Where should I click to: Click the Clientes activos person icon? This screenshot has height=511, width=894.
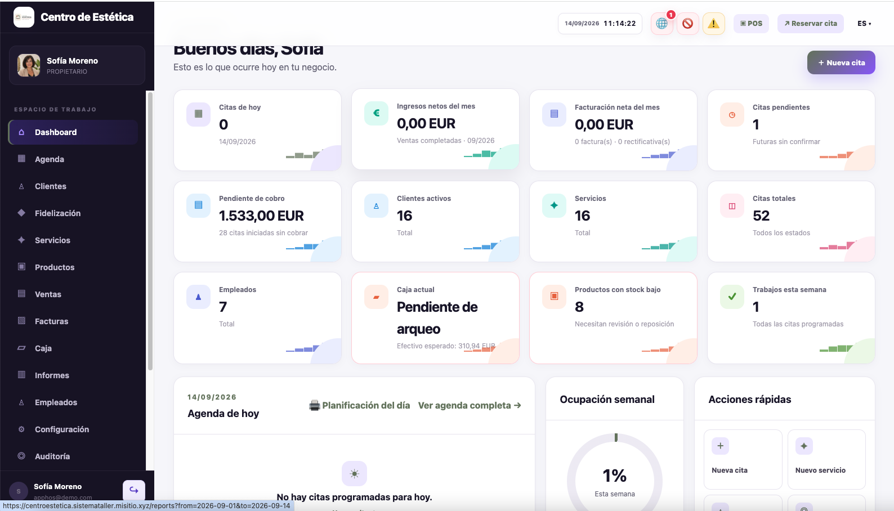point(376,205)
